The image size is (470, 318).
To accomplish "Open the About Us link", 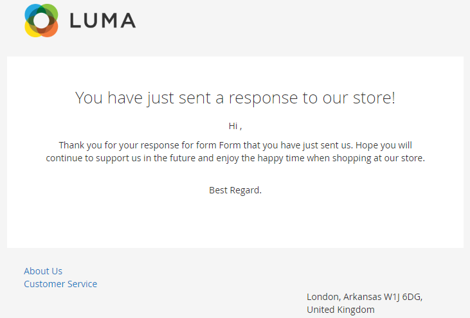I will tap(43, 271).
